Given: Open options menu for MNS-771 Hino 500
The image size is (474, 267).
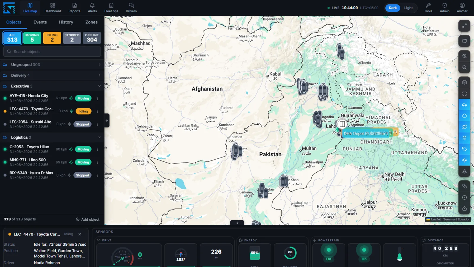Looking at the screenshot, I should click(97, 162).
